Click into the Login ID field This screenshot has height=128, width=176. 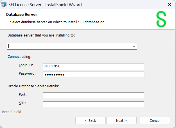click(93, 66)
